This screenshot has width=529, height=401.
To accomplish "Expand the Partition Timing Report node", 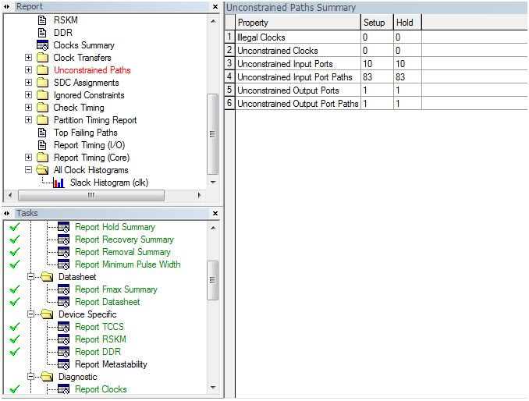I will point(28,120).
